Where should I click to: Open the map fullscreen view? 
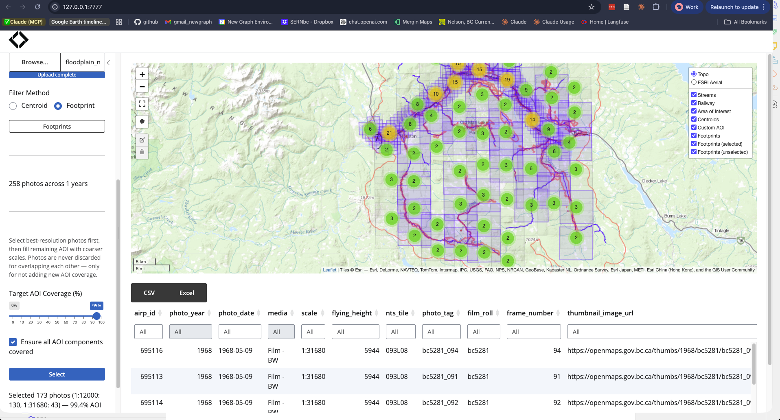pos(142,104)
